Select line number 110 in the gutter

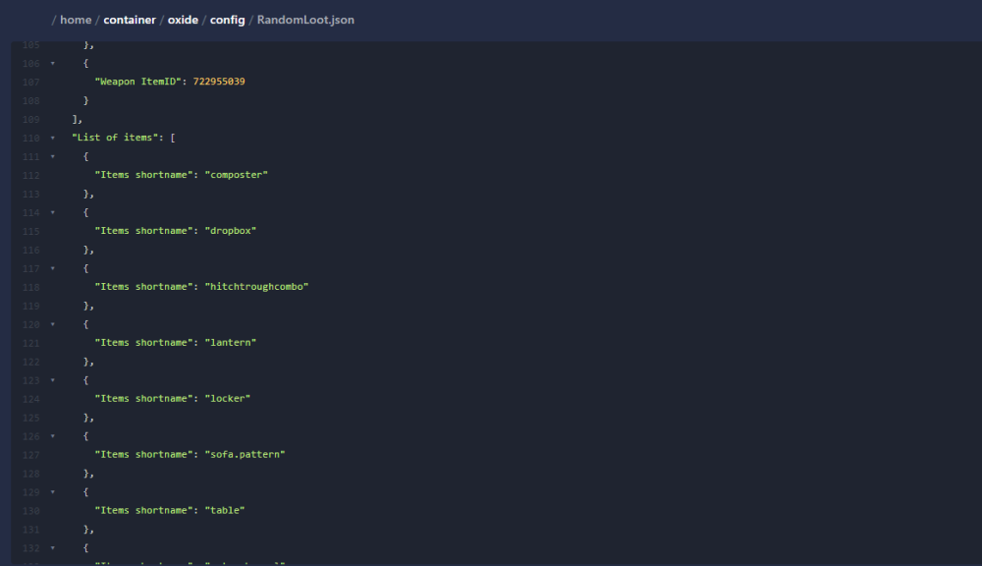point(30,138)
